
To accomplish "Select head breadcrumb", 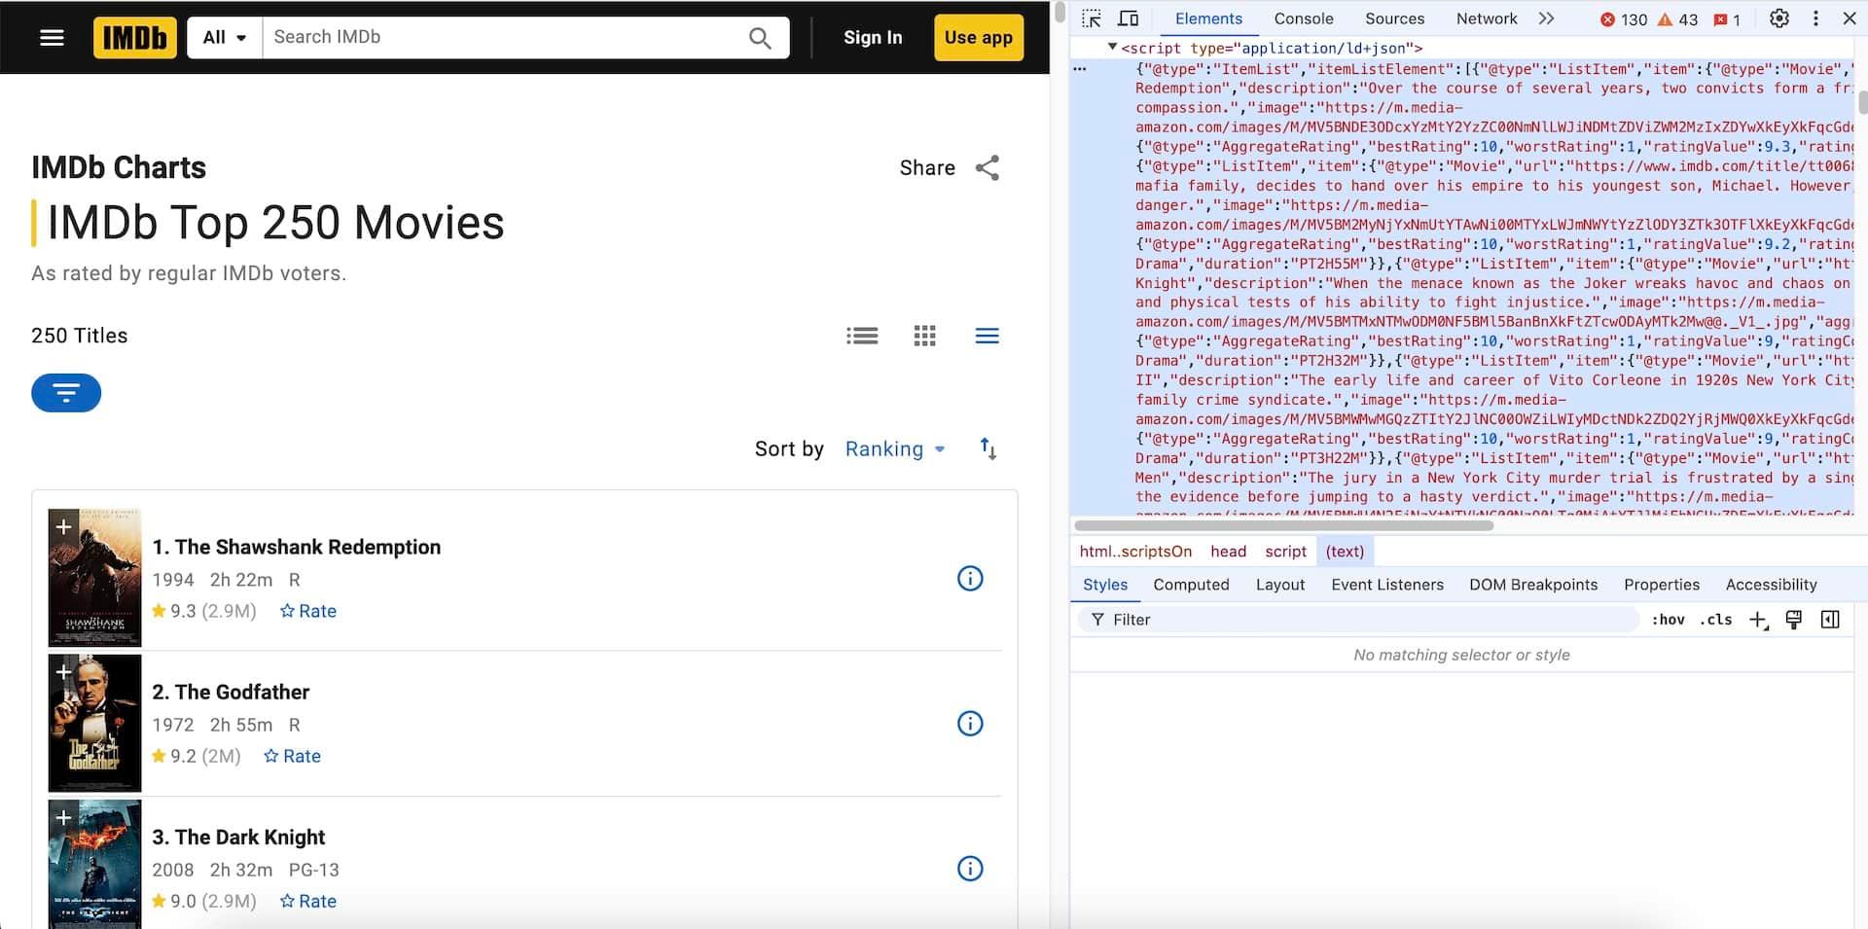I will [x=1228, y=552].
